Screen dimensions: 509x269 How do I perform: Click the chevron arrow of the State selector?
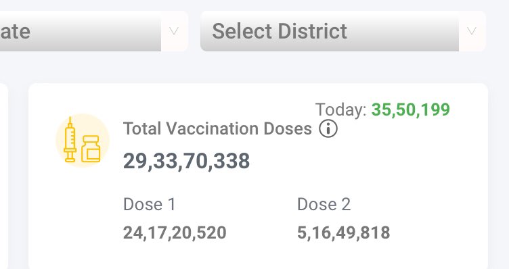coord(174,31)
